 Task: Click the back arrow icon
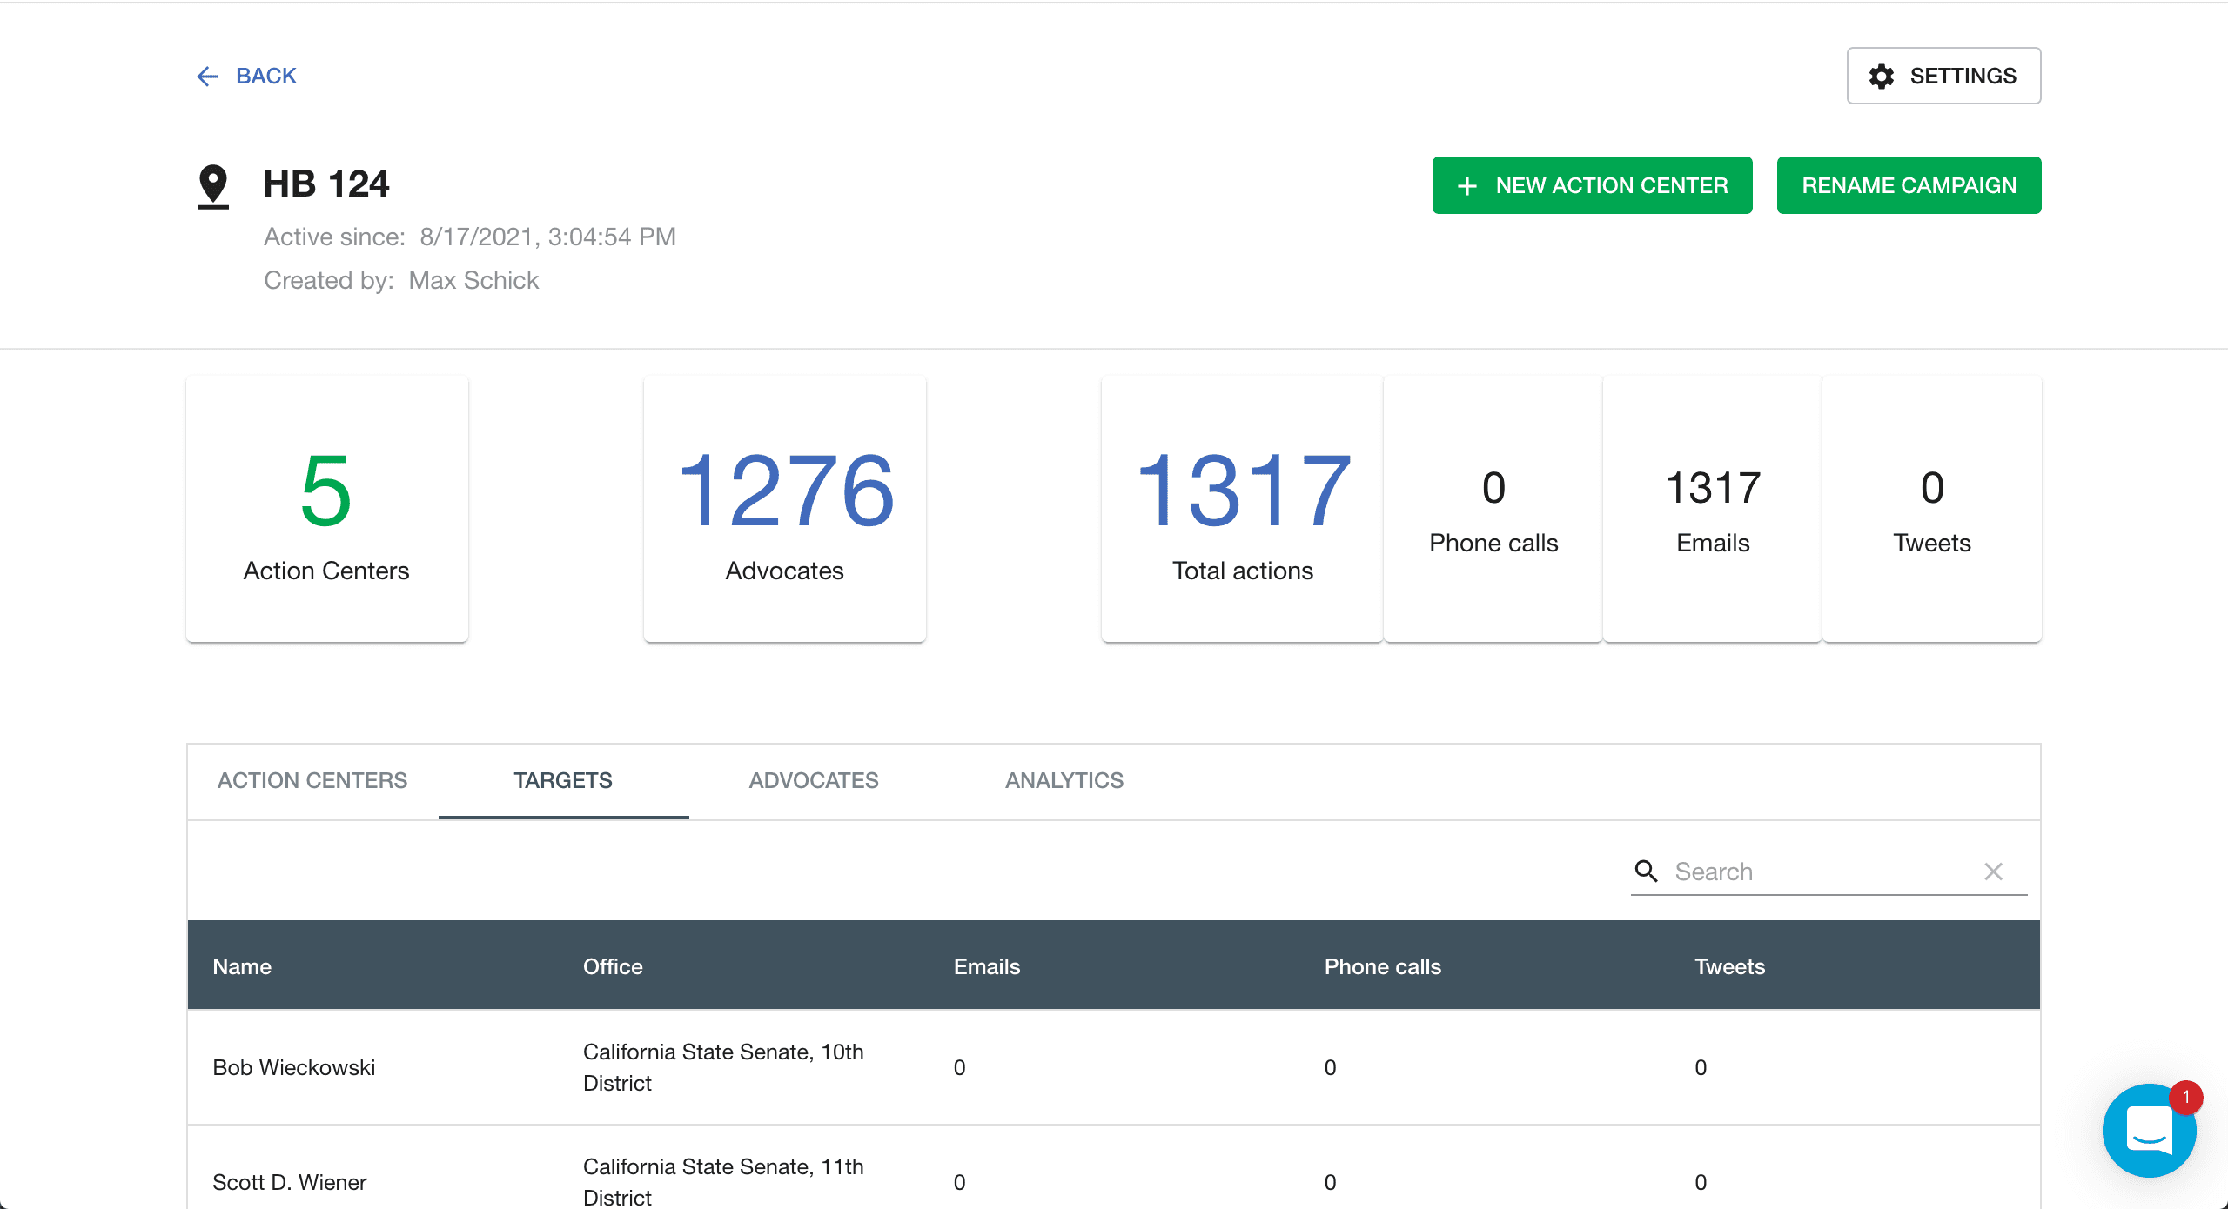click(207, 77)
